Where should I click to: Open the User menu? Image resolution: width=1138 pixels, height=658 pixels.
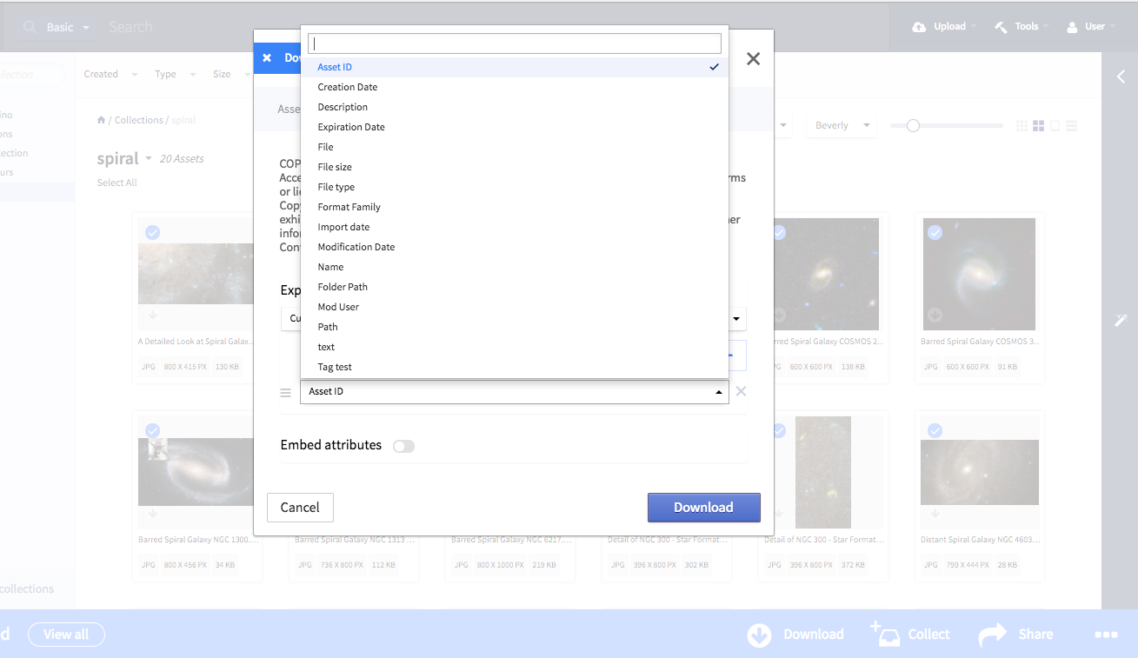pos(1091,27)
